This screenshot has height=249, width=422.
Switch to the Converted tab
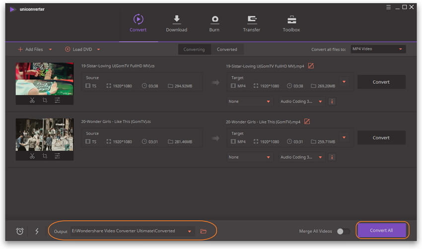(x=227, y=50)
